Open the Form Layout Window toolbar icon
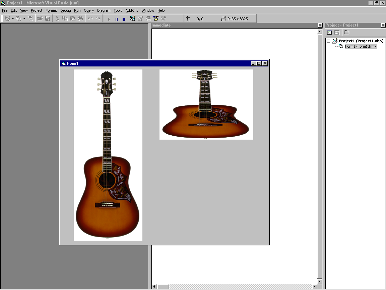The image size is (386, 290). 148,18
